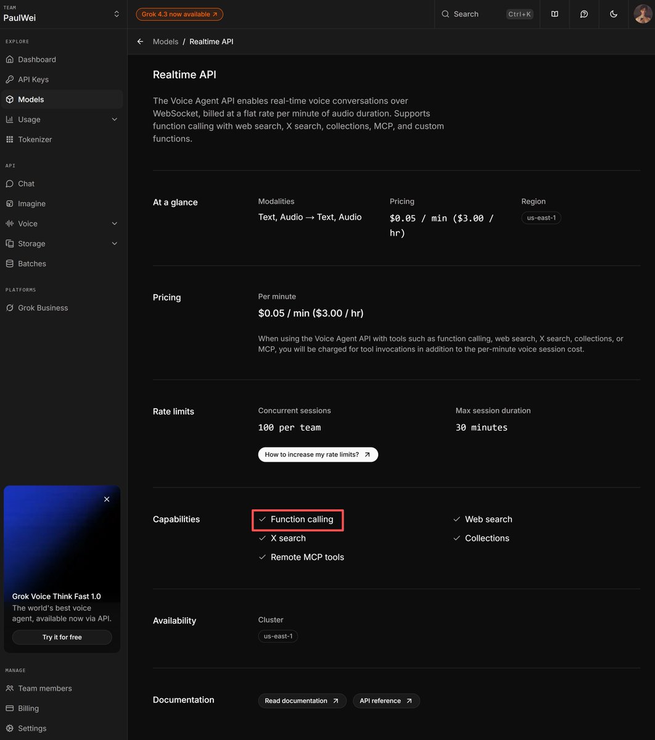Click the 30 minutes session duration value
The height and width of the screenshot is (740, 655).
(x=482, y=427)
